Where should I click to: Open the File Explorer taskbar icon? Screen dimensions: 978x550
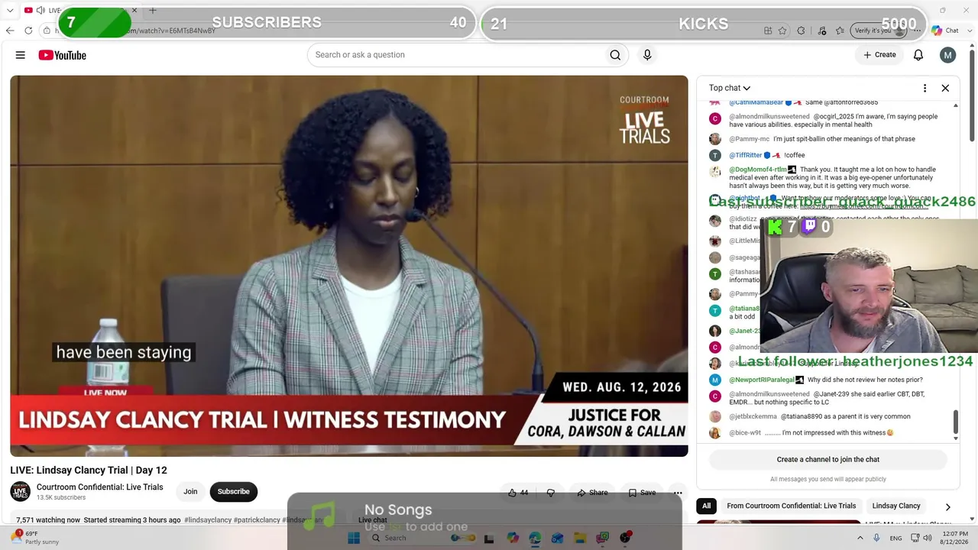click(580, 538)
